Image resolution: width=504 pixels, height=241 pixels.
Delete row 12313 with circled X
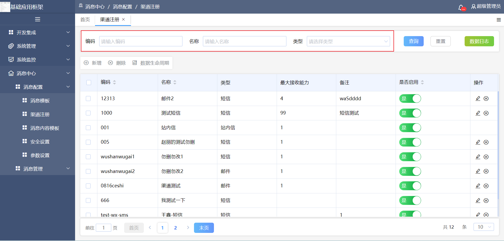coord(486,98)
